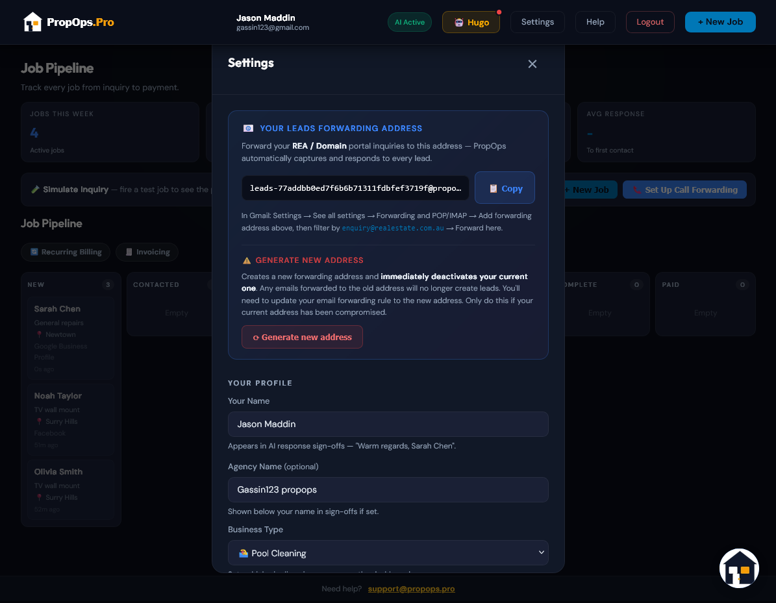
Task: Click the Jason Maddin name in header
Action: [x=266, y=18]
